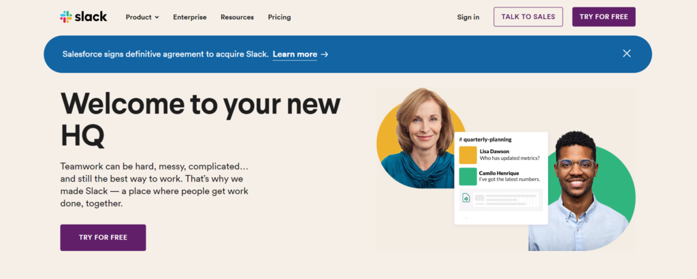Dismiss the Salesforce announcement banner
The image size is (697, 279).
pyautogui.click(x=627, y=53)
